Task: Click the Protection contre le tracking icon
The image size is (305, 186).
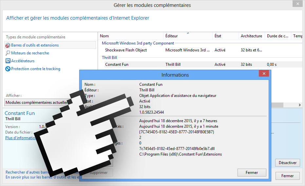Action: [x=8, y=69]
